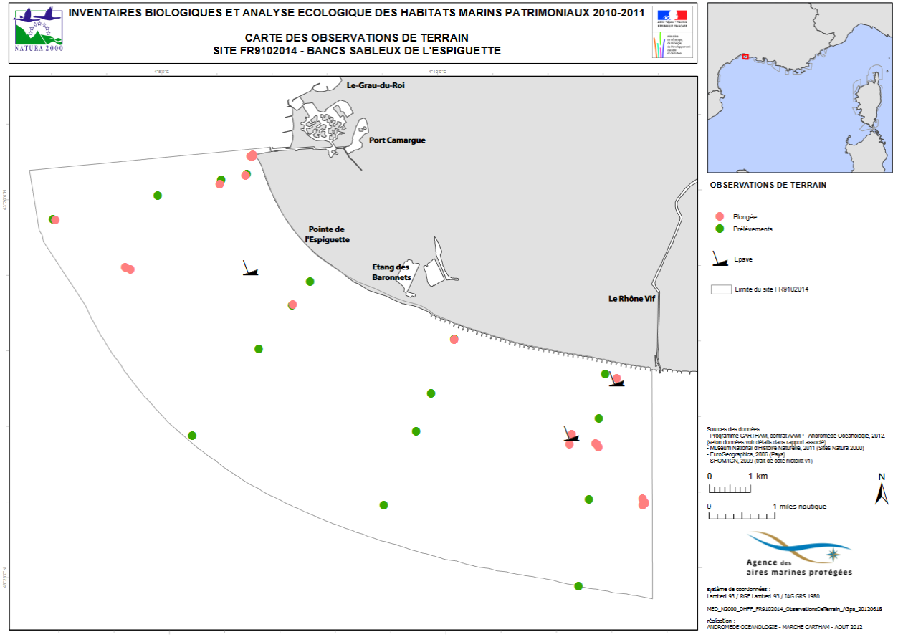Screen dimensions: 898x637
Task: Click 'Limite du site FR9102014' legend text
Action: click(x=771, y=289)
